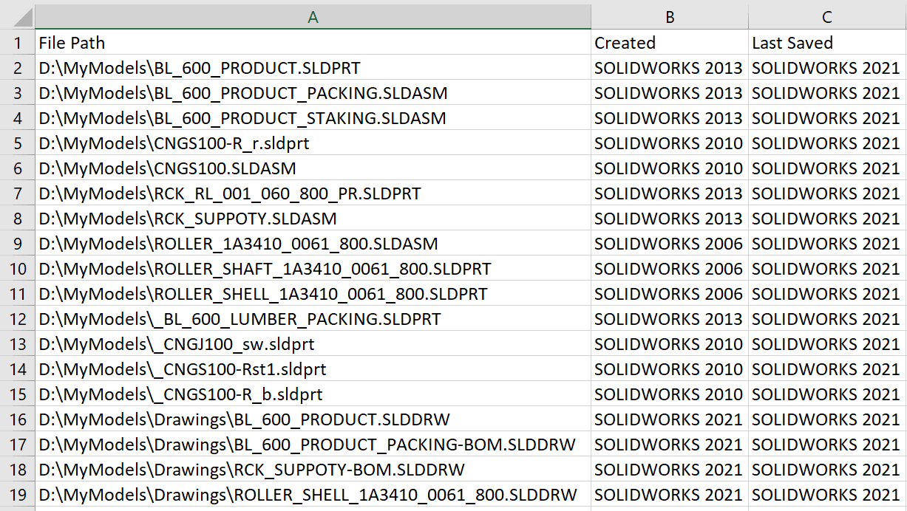Select the 'File Path' header cell
The width and height of the screenshot is (907, 511).
click(313, 43)
